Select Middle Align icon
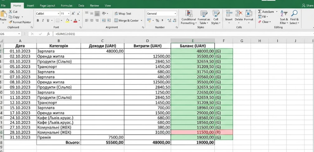The width and height of the screenshot is (314, 152). (x=92, y=13)
